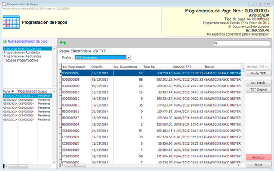Select row with Nro. Programación 0000000008
The image size is (274, 171).
click(70, 79)
